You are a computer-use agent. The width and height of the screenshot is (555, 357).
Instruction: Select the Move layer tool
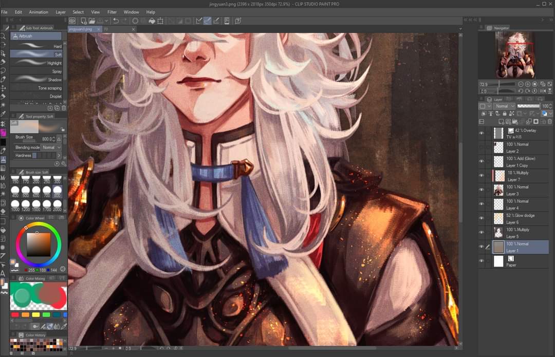point(3,88)
